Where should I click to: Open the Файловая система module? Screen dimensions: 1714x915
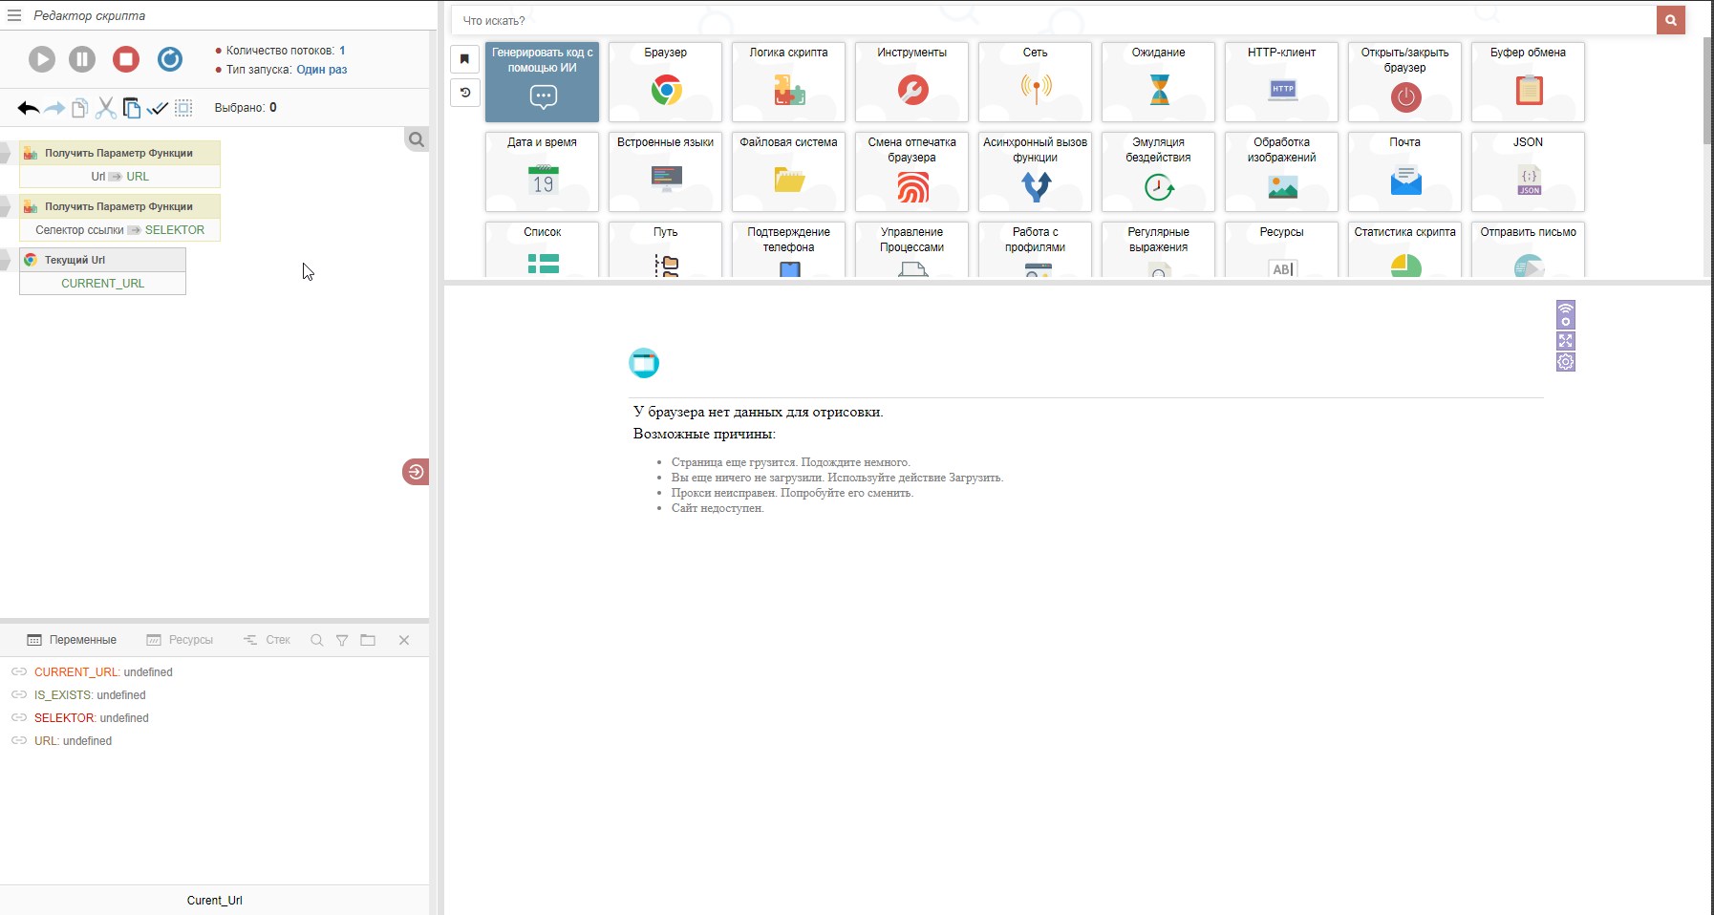(788, 171)
